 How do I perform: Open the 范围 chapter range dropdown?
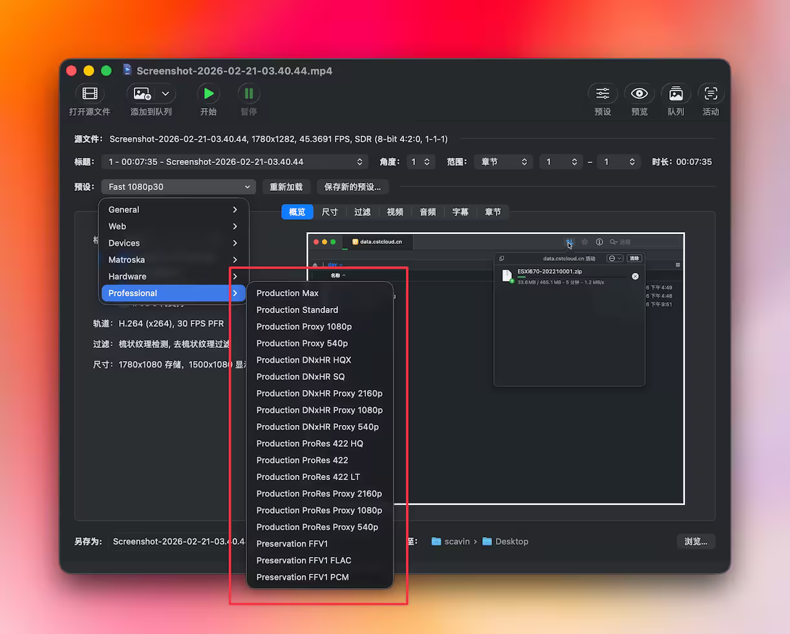pyautogui.click(x=504, y=162)
